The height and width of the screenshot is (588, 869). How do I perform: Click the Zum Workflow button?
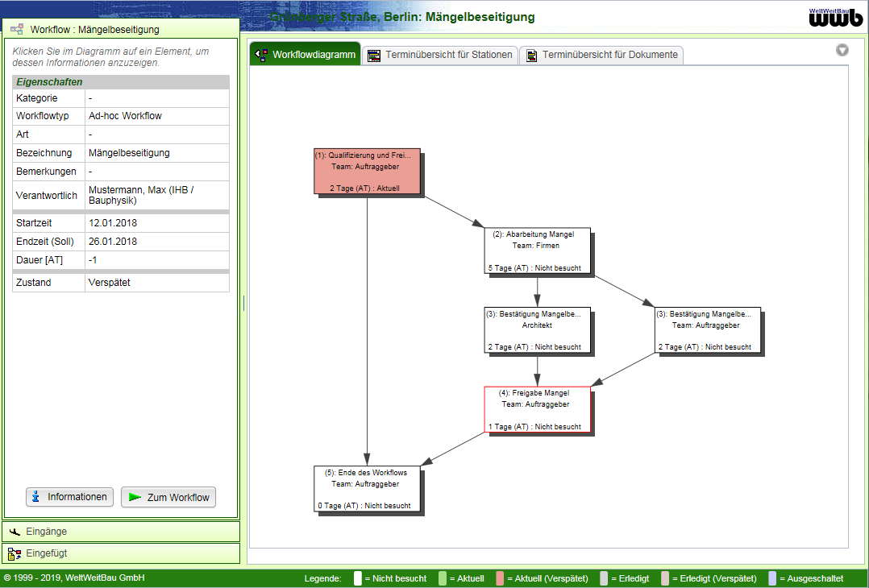pyautogui.click(x=168, y=497)
